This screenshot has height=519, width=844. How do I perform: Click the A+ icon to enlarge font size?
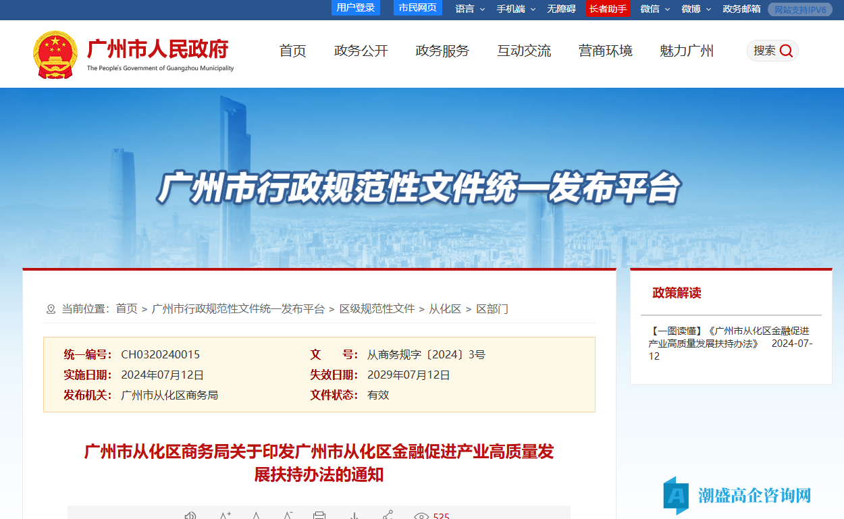tap(226, 514)
